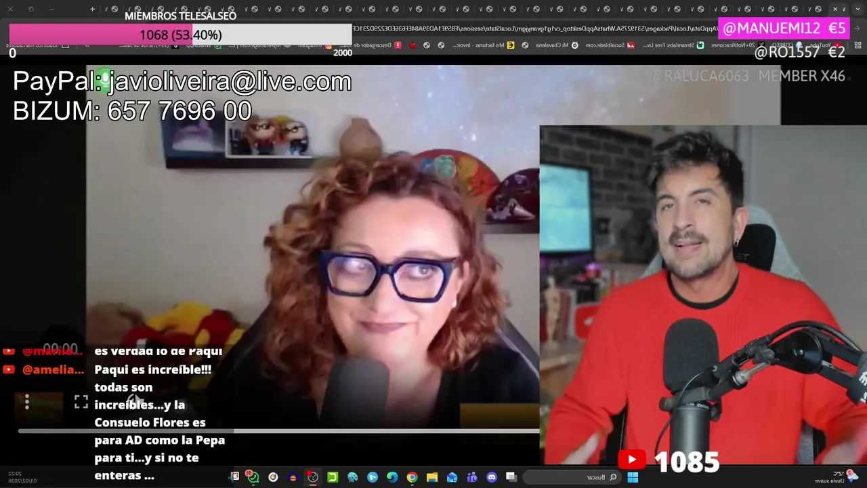Viewport: 867px width, 488px height.
Task: Open a new browser tab with the plus button
Action: coord(93,9)
